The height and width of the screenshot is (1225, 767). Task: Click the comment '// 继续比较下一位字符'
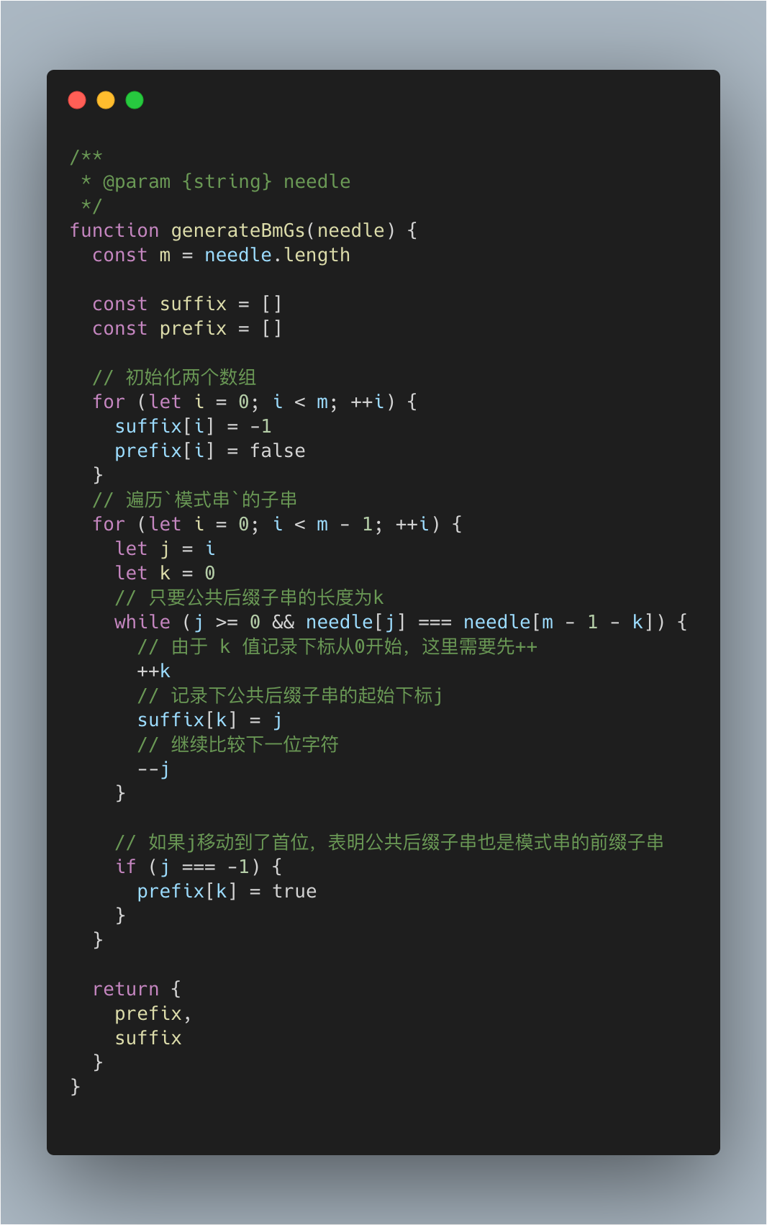tap(237, 744)
